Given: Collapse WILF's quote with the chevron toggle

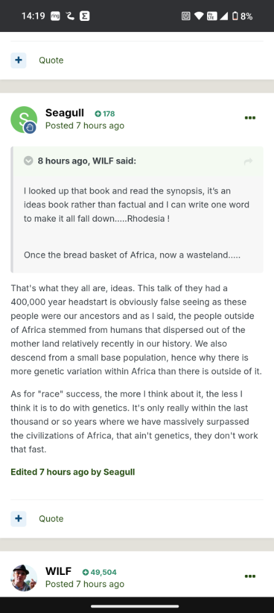Looking at the screenshot, I should pyautogui.click(x=28, y=161).
